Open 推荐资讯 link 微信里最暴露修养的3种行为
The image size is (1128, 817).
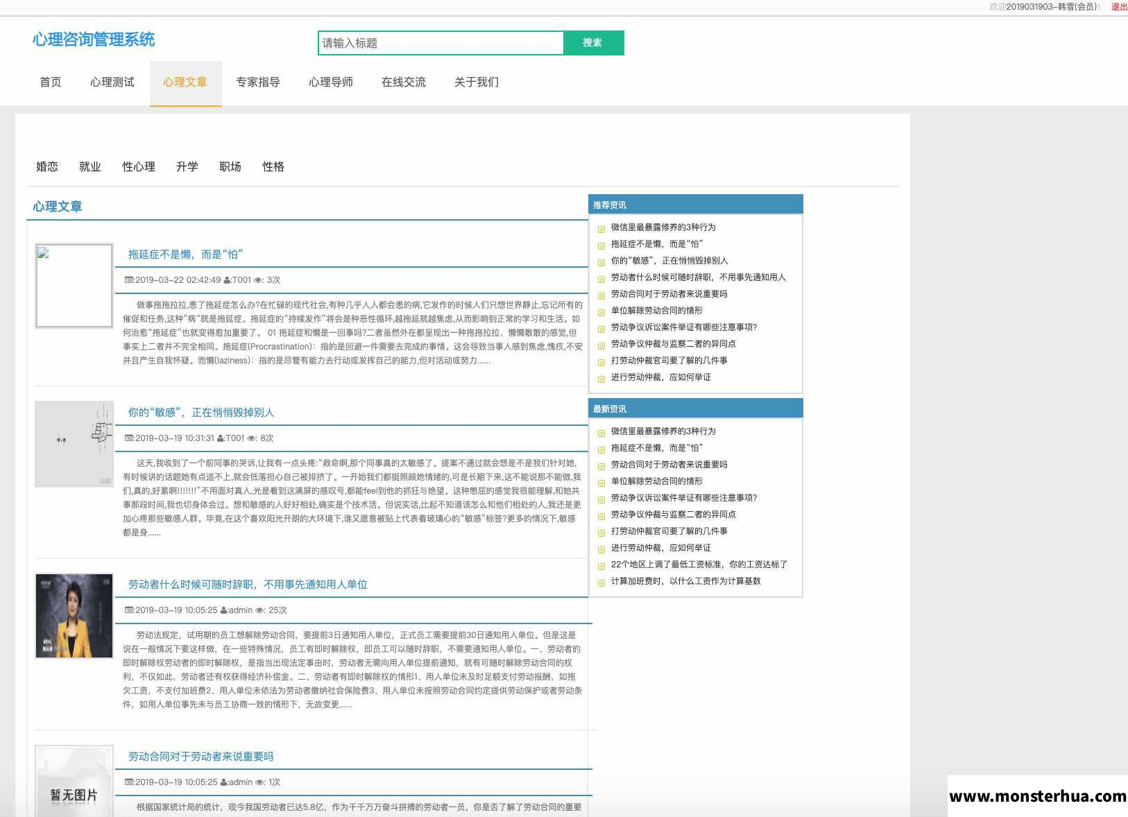(663, 227)
